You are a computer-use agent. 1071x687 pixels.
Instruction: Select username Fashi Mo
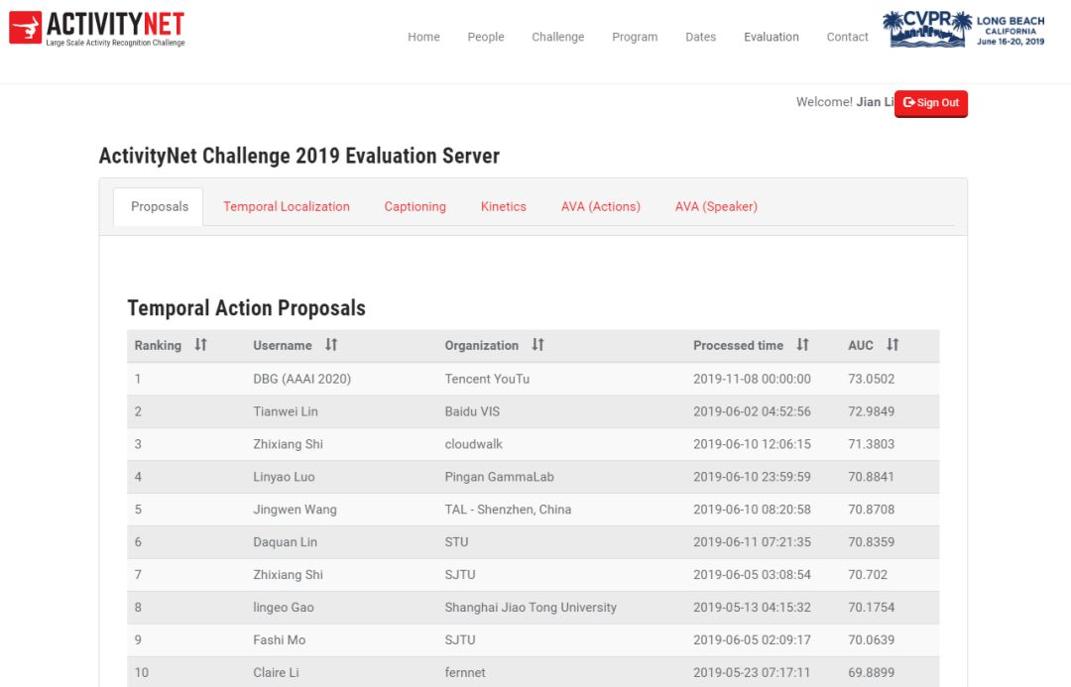280,639
